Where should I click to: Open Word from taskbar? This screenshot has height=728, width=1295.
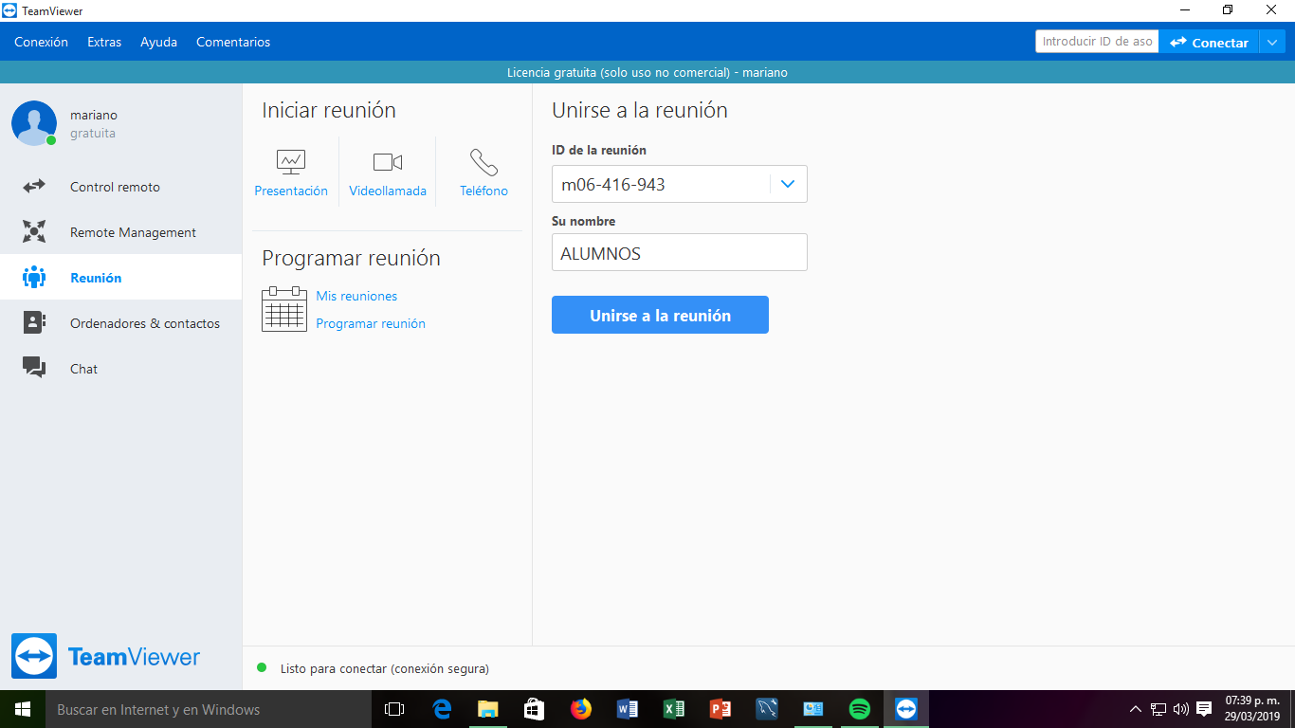click(628, 709)
